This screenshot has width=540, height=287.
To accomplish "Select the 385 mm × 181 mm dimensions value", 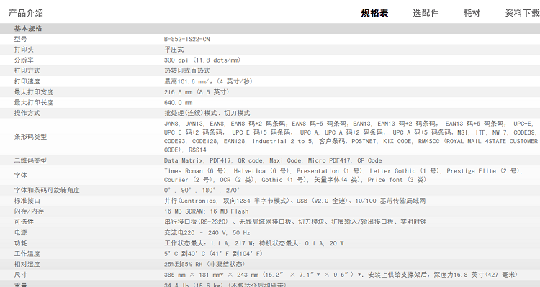I will tap(341, 275).
